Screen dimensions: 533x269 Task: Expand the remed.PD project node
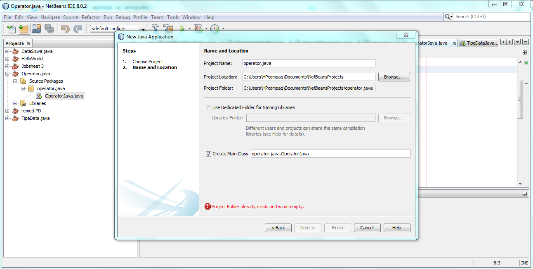click(x=7, y=111)
